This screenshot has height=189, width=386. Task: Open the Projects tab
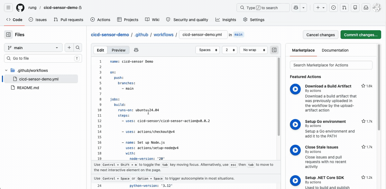coord(128,20)
